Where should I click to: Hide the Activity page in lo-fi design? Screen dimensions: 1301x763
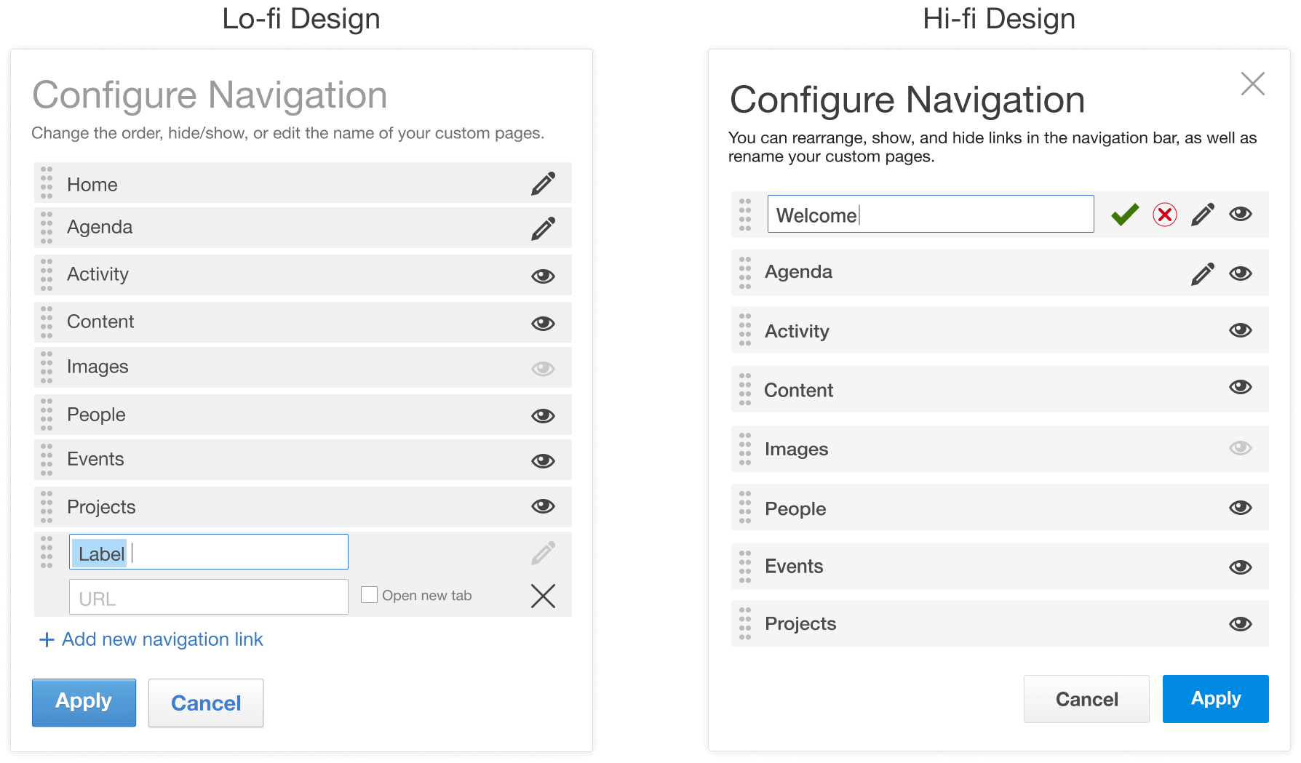click(x=543, y=275)
